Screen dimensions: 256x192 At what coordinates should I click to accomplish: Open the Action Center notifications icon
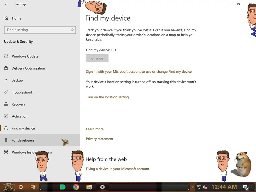[246, 187]
